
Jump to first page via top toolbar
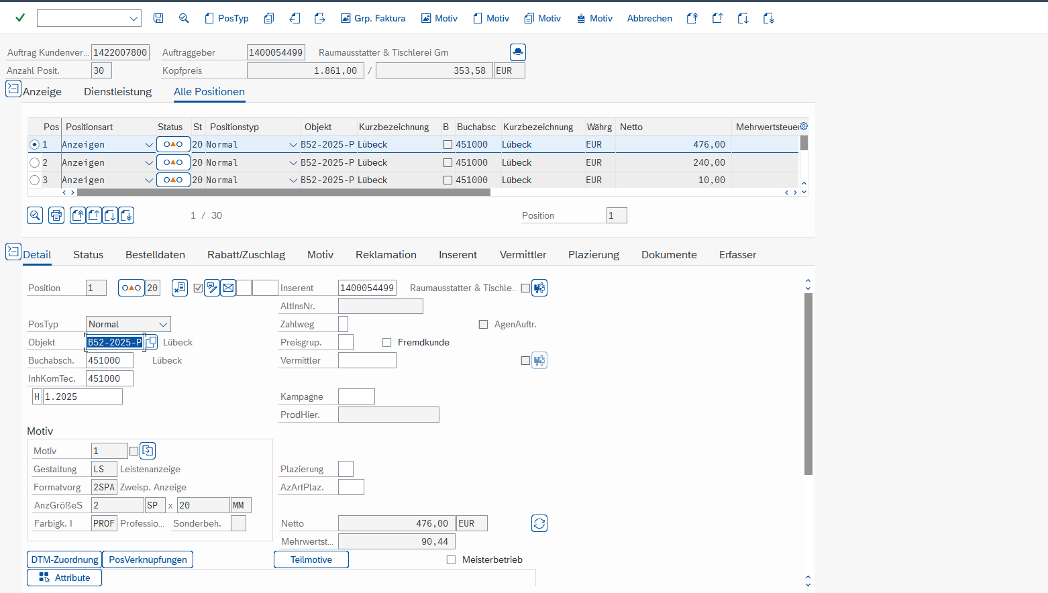pyautogui.click(x=692, y=18)
